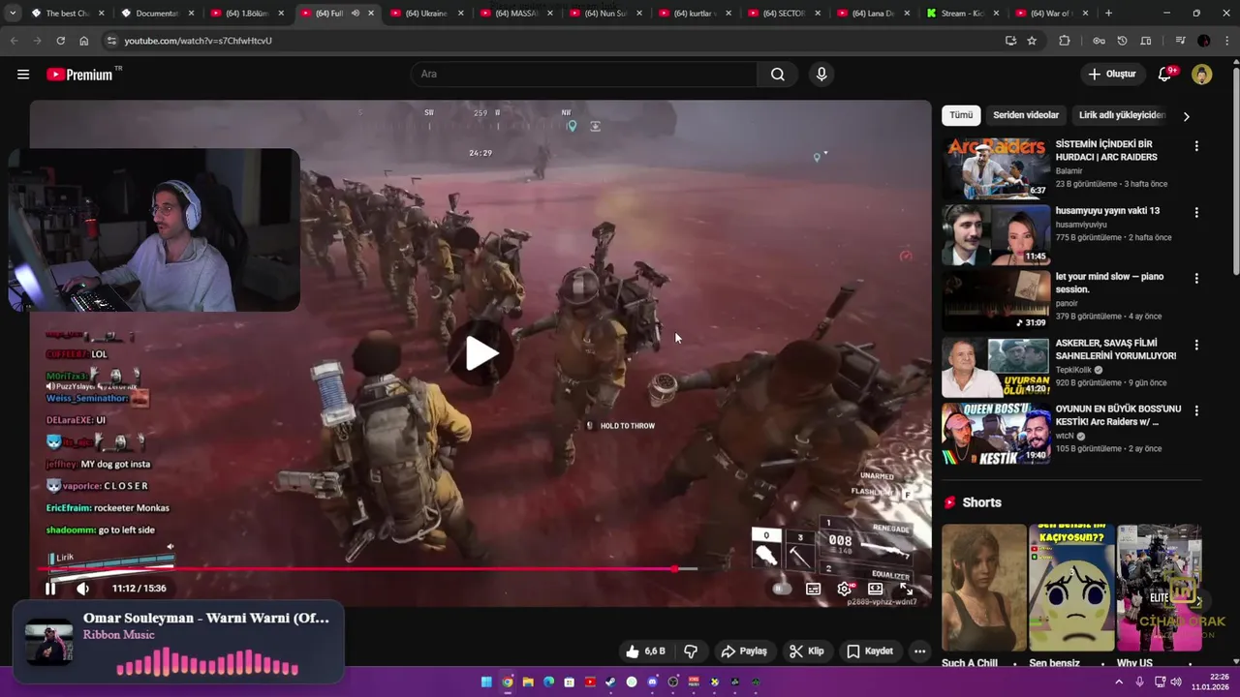Open options for ASKERLER, SAVAŞ FİLMİ video
Image resolution: width=1240 pixels, height=697 pixels.
click(x=1196, y=345)
